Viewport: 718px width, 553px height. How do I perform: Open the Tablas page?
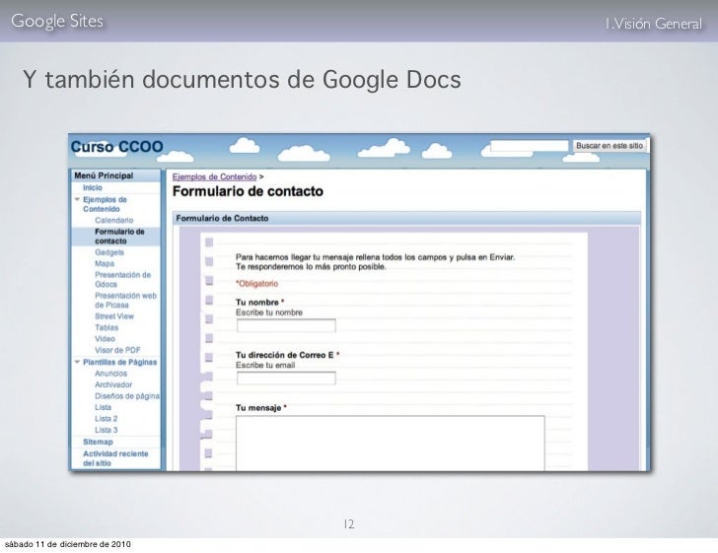click(x=107, y=328)
